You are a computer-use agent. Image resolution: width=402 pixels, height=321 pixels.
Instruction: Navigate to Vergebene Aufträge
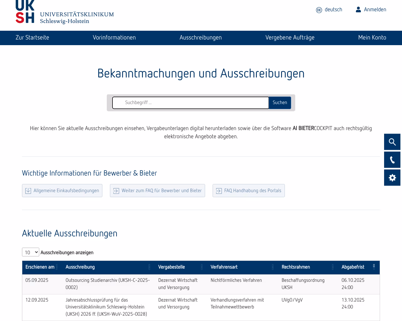pos(290,37)
